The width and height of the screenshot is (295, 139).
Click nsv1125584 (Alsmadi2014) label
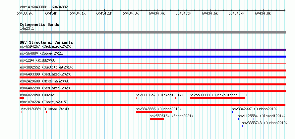pos(262,116)
